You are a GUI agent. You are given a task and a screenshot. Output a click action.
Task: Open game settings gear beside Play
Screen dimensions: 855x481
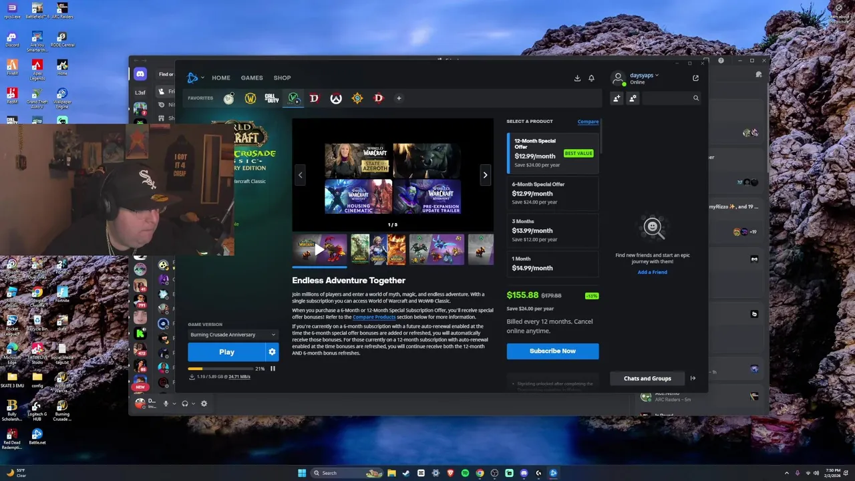coord(272,352)
